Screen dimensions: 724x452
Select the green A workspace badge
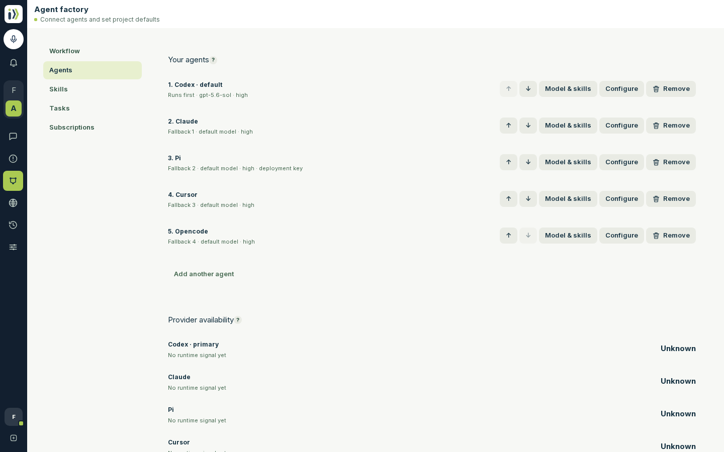(x=14, y=108)
